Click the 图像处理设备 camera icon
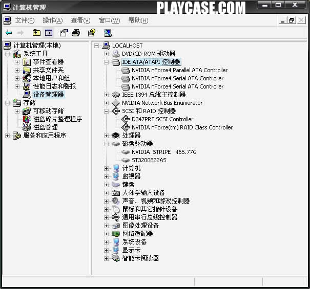This screenshot has width=310, height=289. click(x=116, y=226)
